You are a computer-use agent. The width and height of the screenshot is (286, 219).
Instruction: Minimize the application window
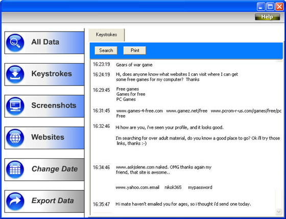[261, 7]
